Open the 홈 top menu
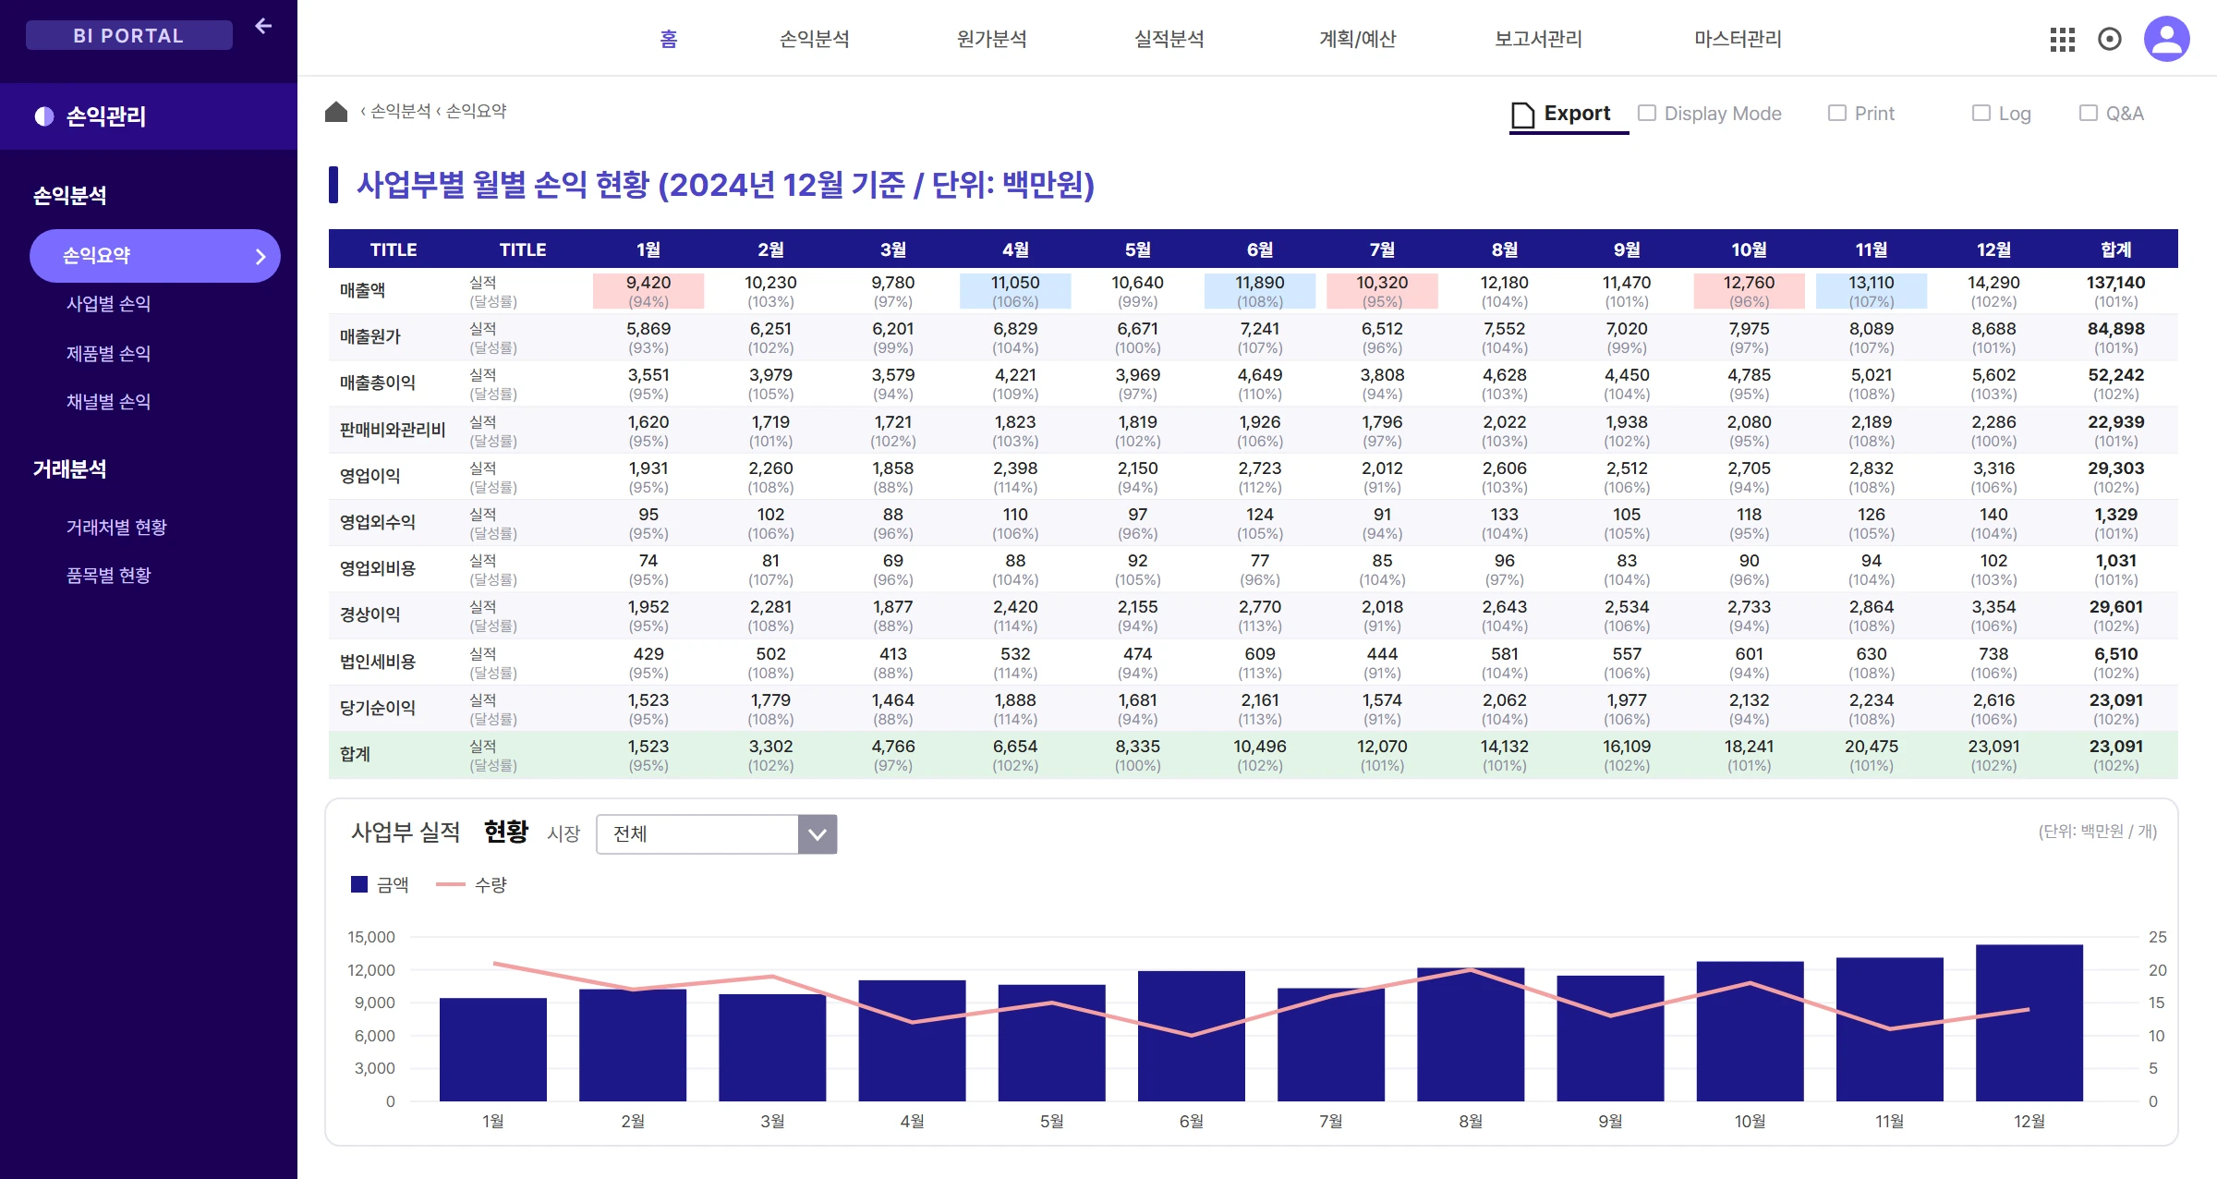This screenshot has height=1179, width=2217. (x=669, y=39)
